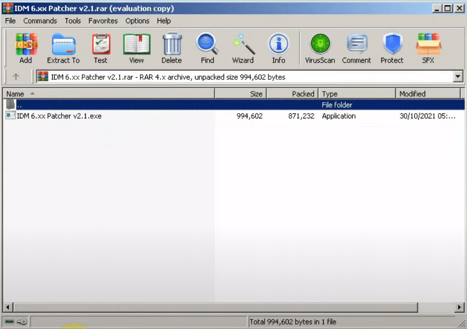Click the left arrow of horizontal scrollbar
The height and width of the screenshot is (329, 467).
[8, 307]
